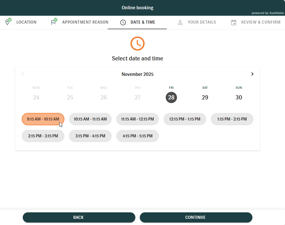Click the Appointment Reason flag icon
285x225 pixels.
53,22
